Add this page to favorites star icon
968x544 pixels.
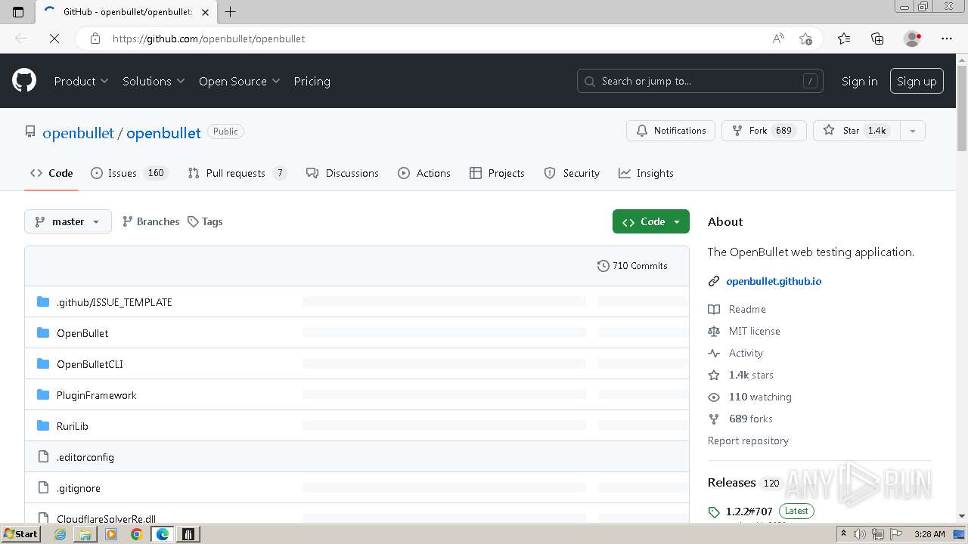click(x=805, y=39)
